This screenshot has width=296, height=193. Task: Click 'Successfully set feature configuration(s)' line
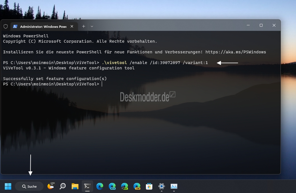tap(55, 79)
